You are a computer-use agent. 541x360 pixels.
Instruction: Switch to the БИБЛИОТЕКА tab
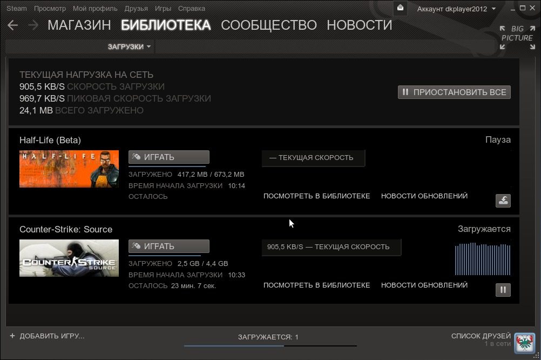(x=166, y=25)
